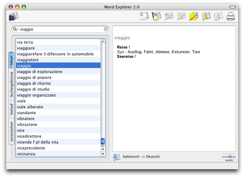Select 'viaggio di piacere'
This screenshot has width=245, height=176.
click(58, 77)
